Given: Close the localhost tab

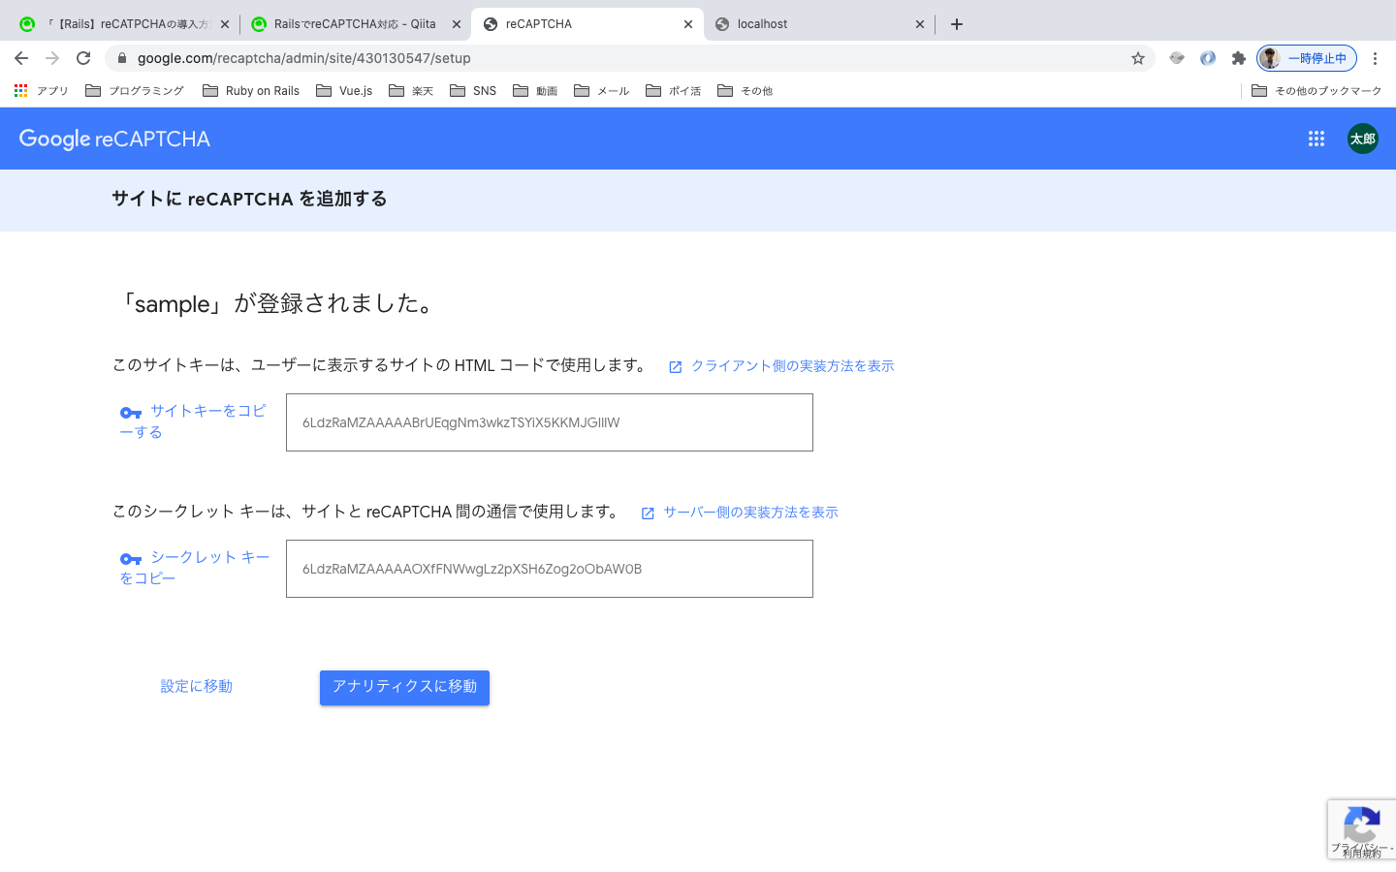Looking at the screenshot, I should click(x=920, y=24).
